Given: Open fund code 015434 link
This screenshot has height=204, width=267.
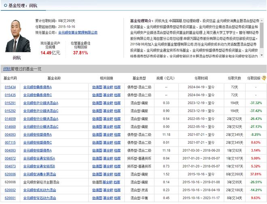Looking at the screenshot, I should click(10, 87).
